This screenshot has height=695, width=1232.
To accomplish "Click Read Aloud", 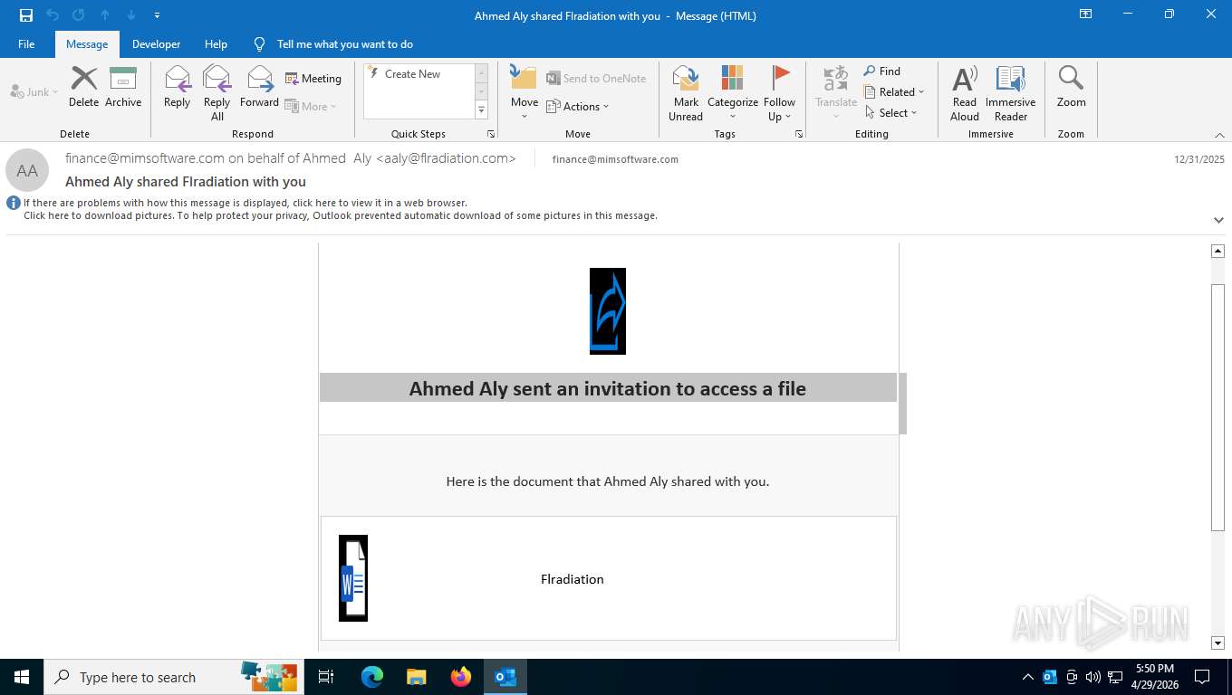I will pos(965,92).
